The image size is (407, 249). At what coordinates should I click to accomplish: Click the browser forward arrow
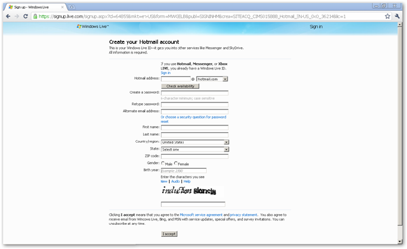pyautogui.click(x=17, y=17)
